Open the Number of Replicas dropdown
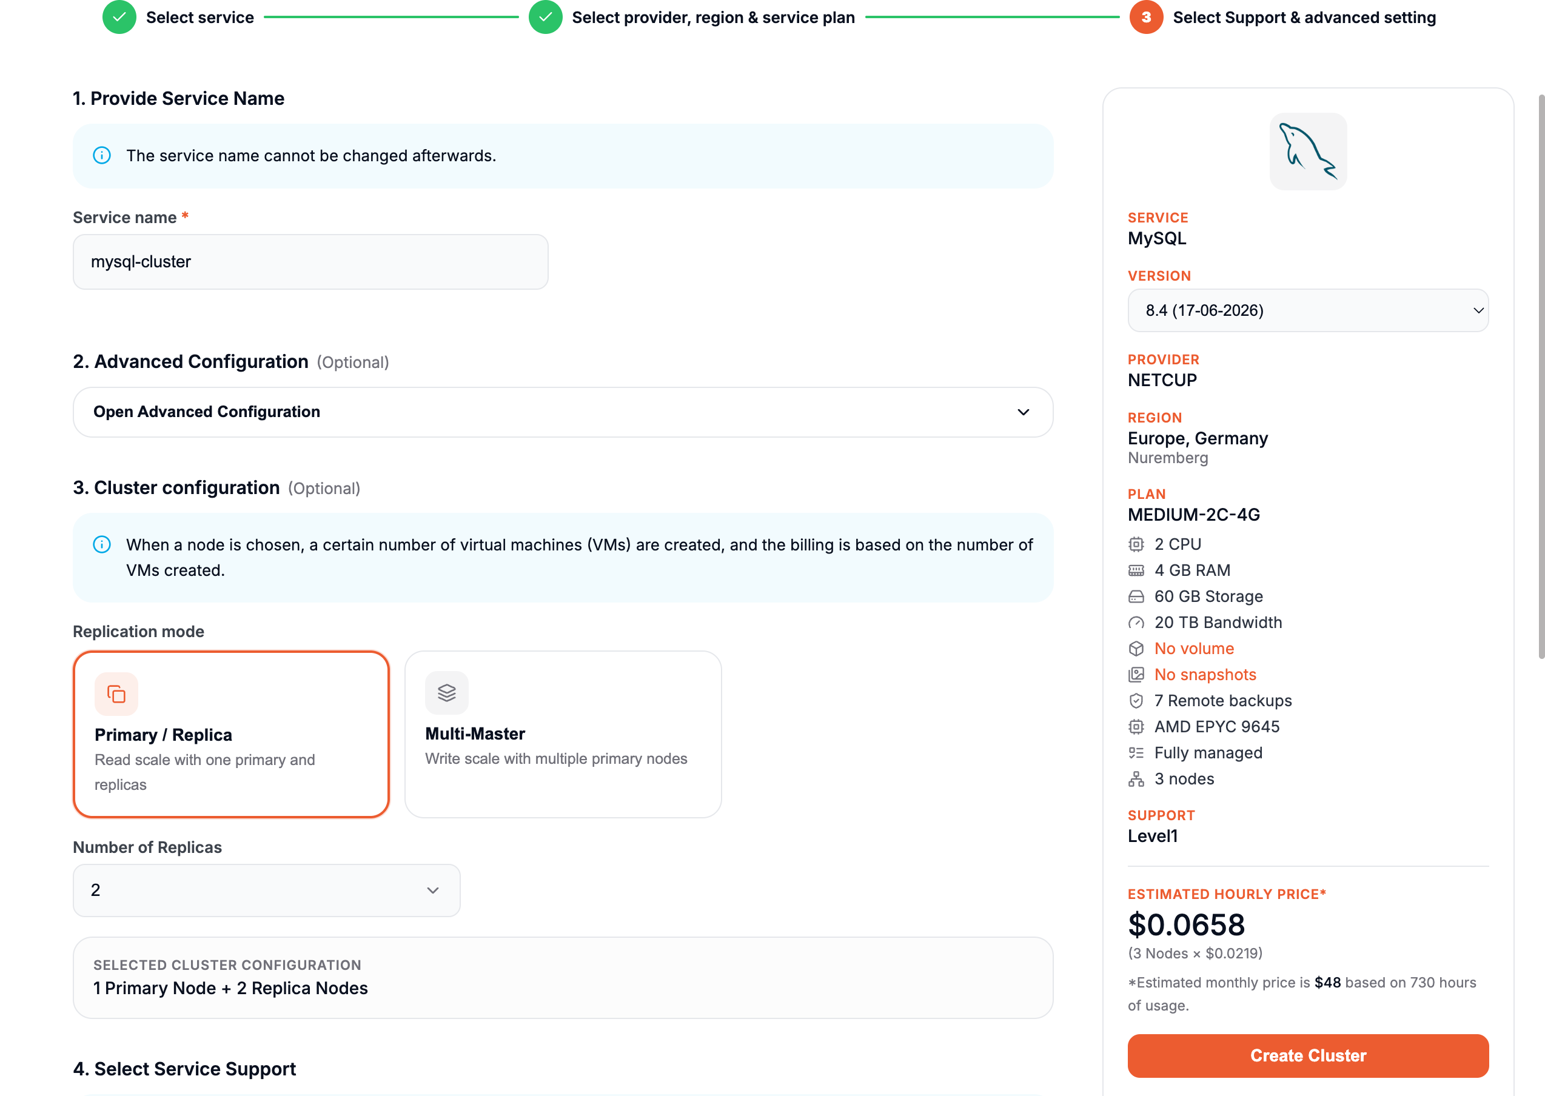1545x1096 pixels. pyautogui.click(x=267, y=890)
